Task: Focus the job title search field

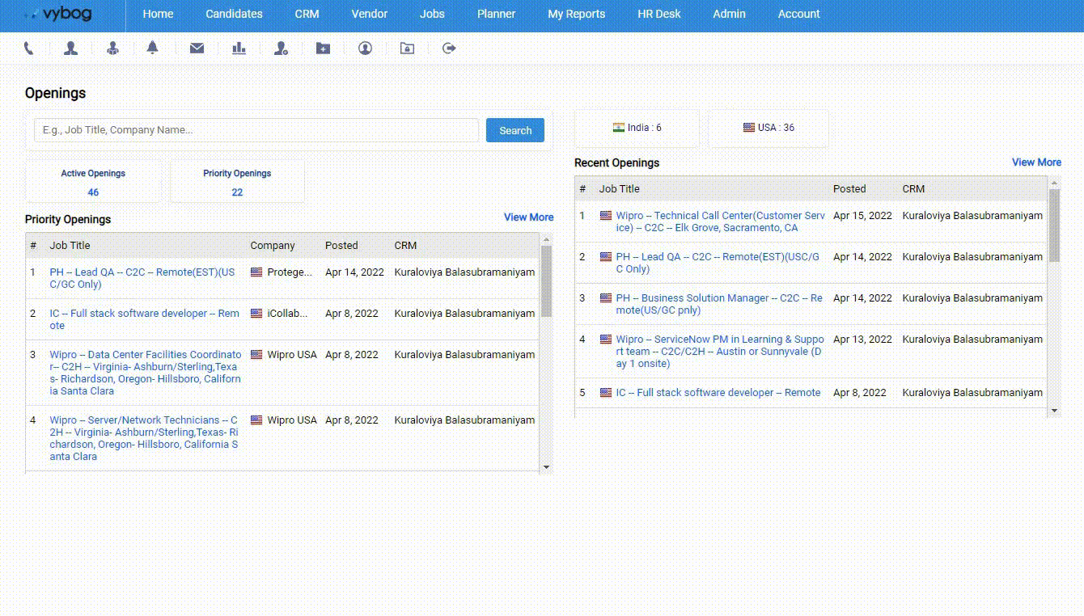Action: (x=256, y=130)
